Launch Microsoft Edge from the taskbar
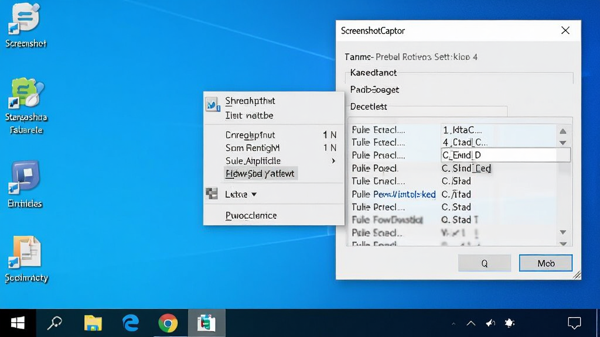This screenshot has height=337, width=600. click(x=131, y=323)
